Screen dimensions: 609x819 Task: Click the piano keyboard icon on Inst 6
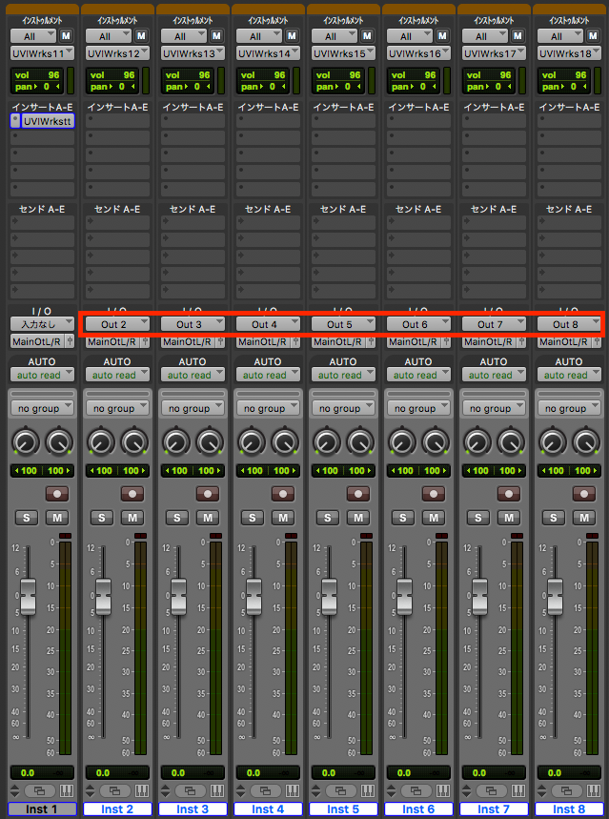pos(442,790)
